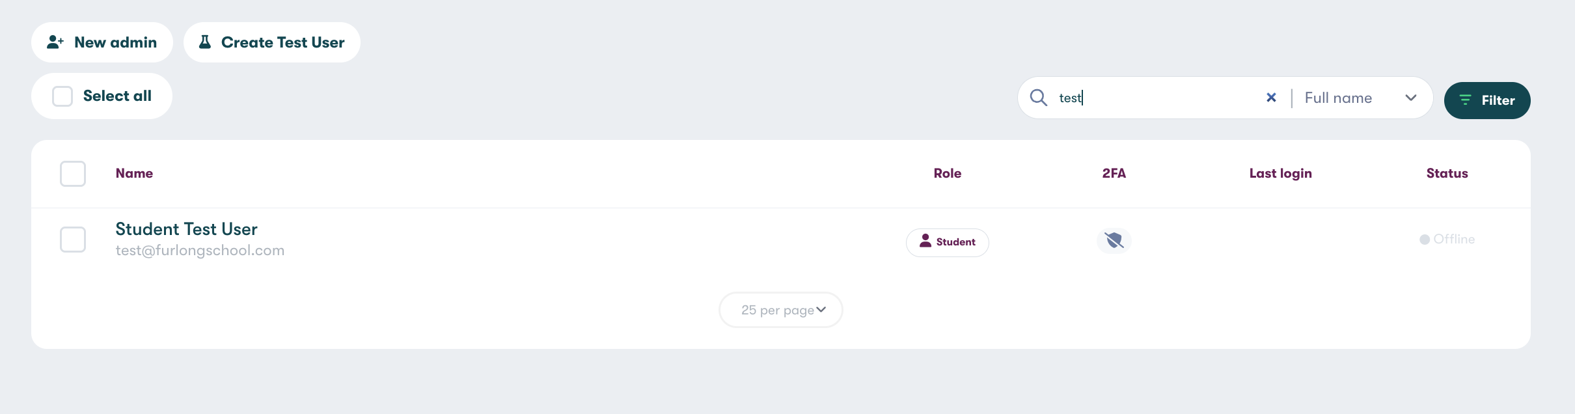Screen dimensions: 1575x414
Task: Click the filter lines icon
Action: pos(1465,100)
